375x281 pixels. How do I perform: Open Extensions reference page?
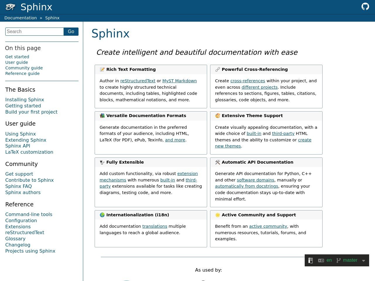pos(18,227)
